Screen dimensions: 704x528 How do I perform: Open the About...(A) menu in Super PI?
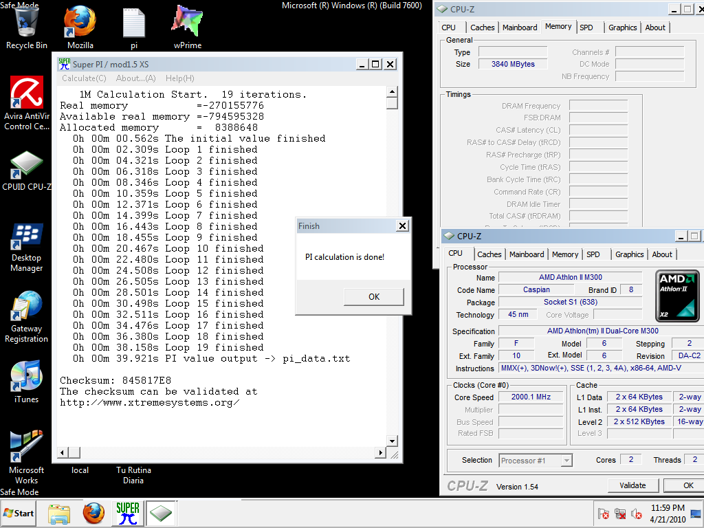tap(135, 78)
